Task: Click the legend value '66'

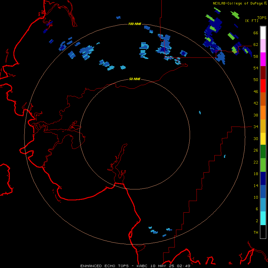Action: pos(256,33)
